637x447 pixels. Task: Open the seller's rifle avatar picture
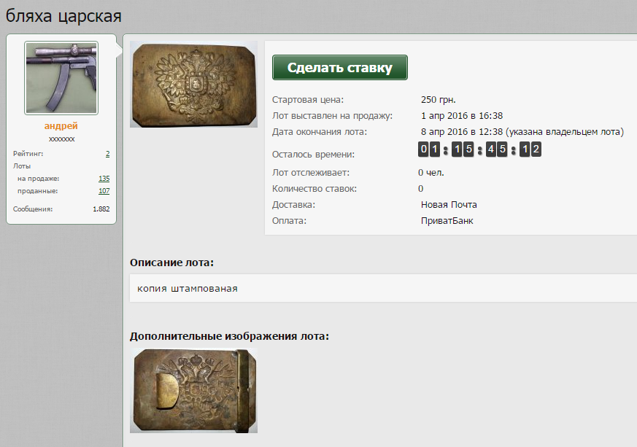point(61,77)
